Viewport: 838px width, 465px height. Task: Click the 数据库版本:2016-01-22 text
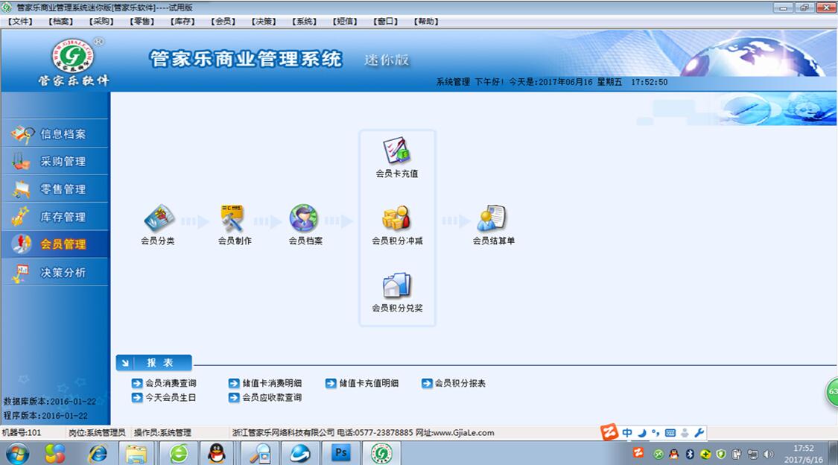point(50,402)
